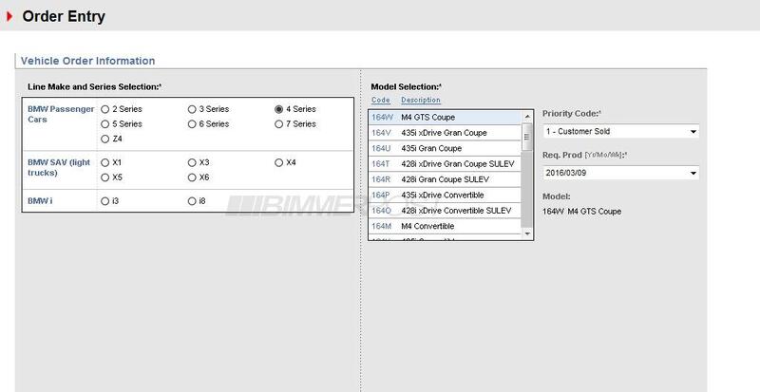Select the X4 radio button
The width and height of the screenshot is (760, 392).
pos(278,163)
